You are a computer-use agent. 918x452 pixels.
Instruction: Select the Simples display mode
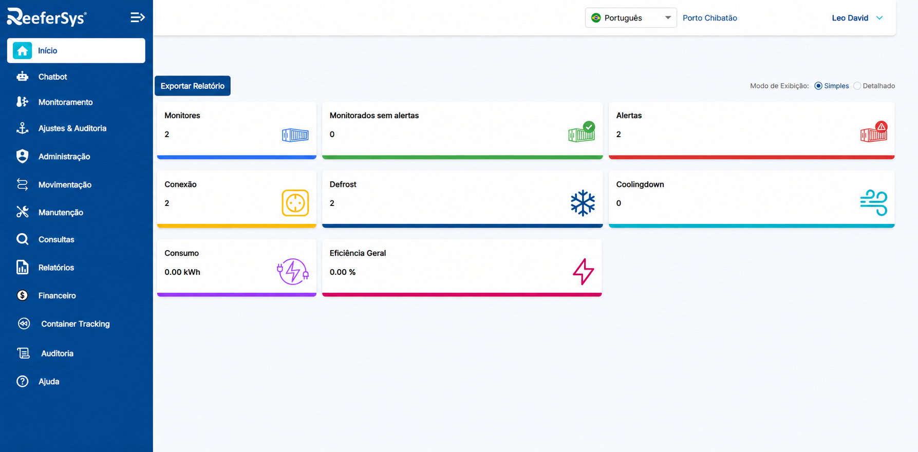tap(818, 86)
